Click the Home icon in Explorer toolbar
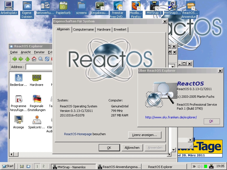The width and height of the screenshot is (227, 170). [x=34, y=59]
